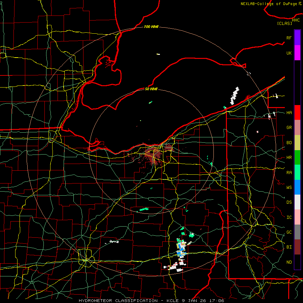This screenshot has height=303, width=303.
Task: Click the Hydrometeor Classification KCLE title text
Action: (x=151, y=301)
